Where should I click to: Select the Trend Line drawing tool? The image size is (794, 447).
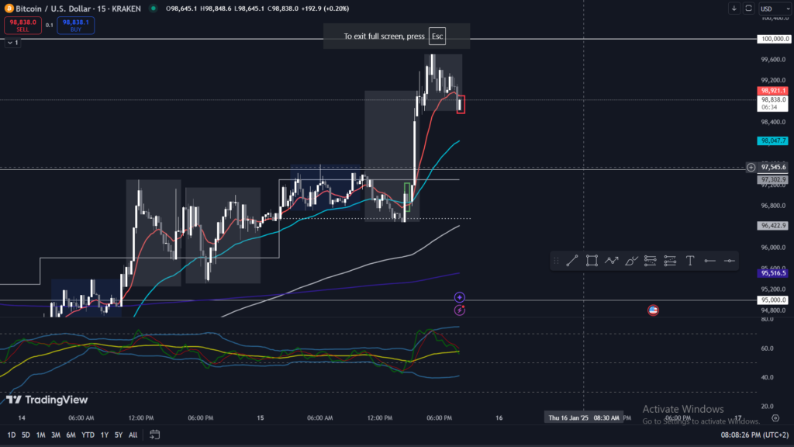pos(571,262)
